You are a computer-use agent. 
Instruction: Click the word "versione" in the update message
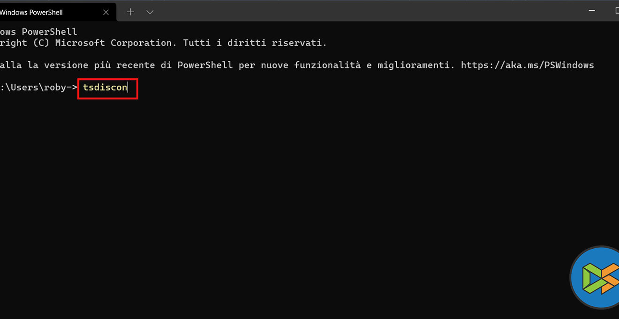tap(66, 65)
